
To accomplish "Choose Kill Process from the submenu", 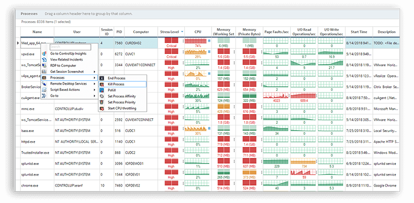I will click(122, 84).
